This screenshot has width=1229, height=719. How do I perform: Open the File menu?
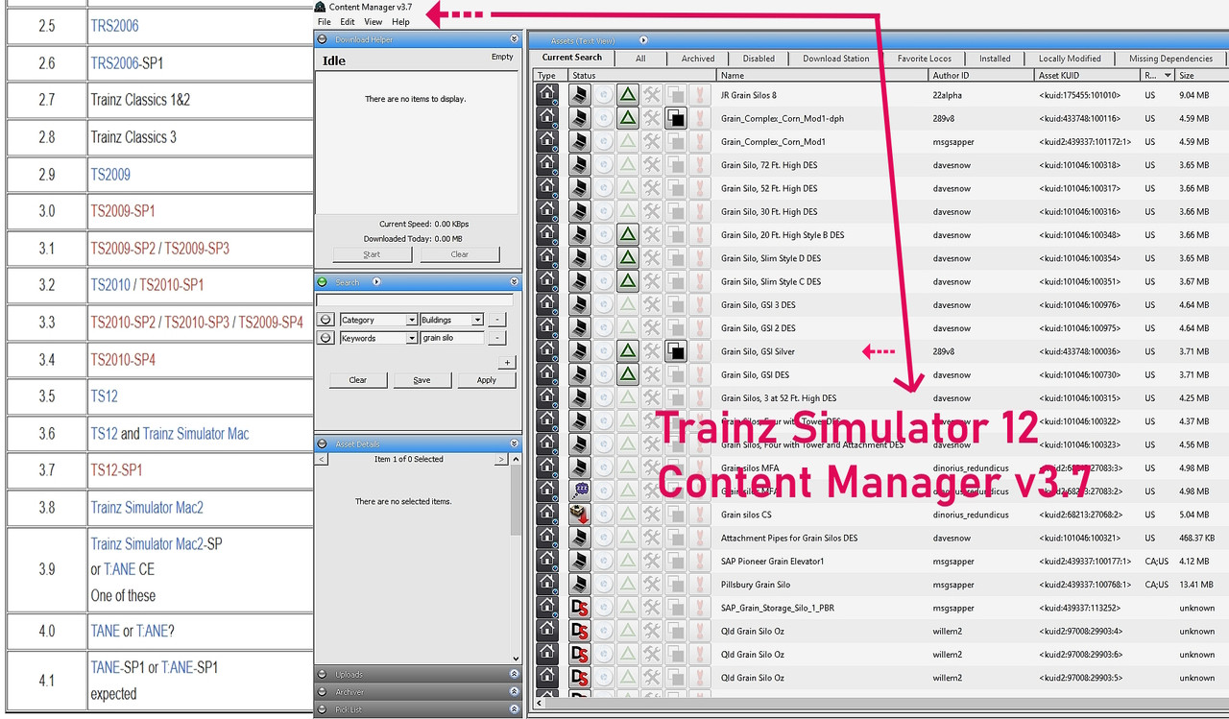325,21
